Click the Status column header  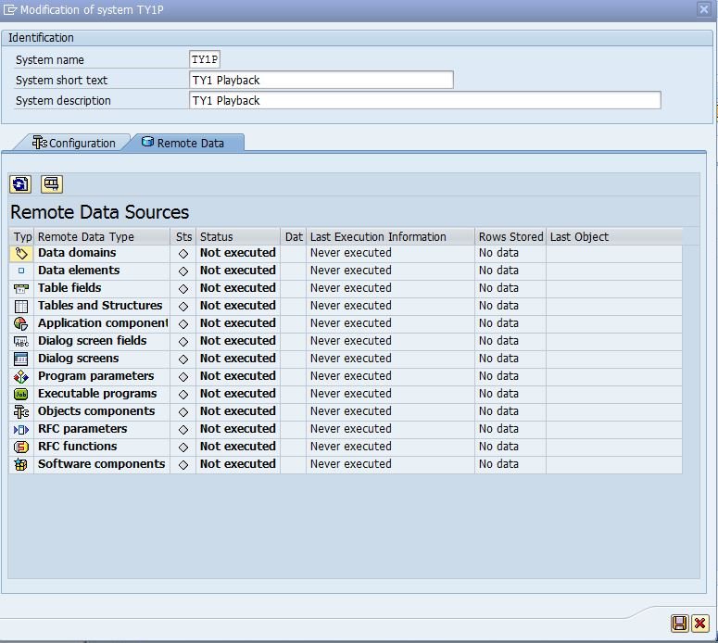point(238,236)
